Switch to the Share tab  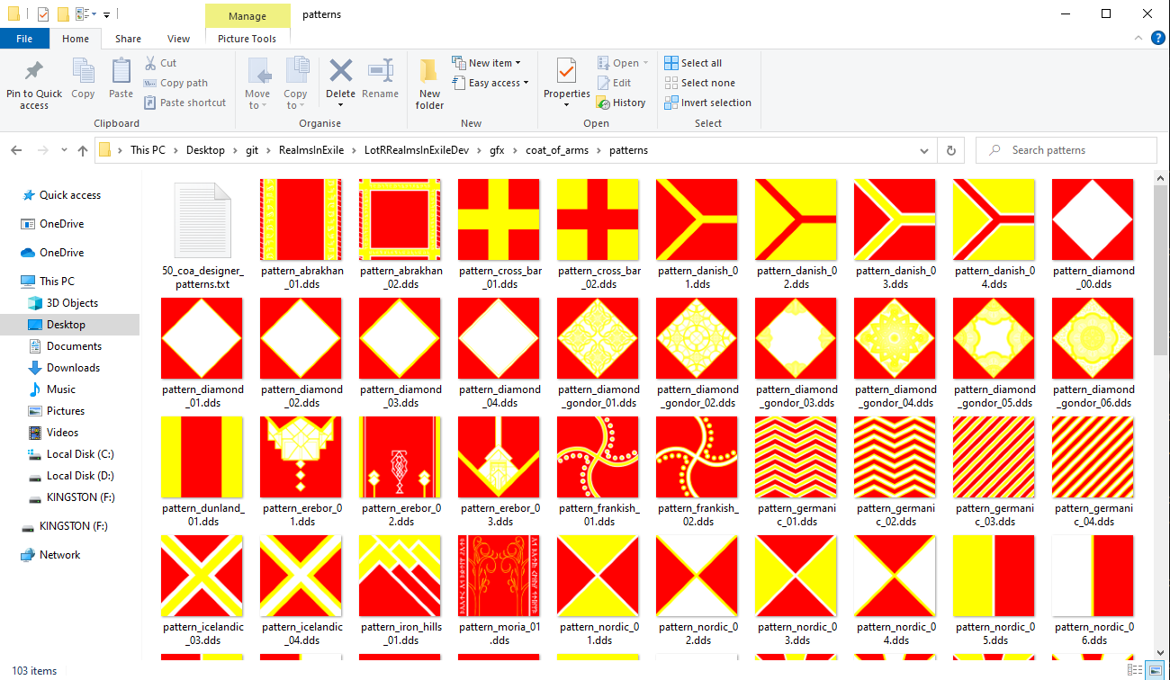[128, 39]
